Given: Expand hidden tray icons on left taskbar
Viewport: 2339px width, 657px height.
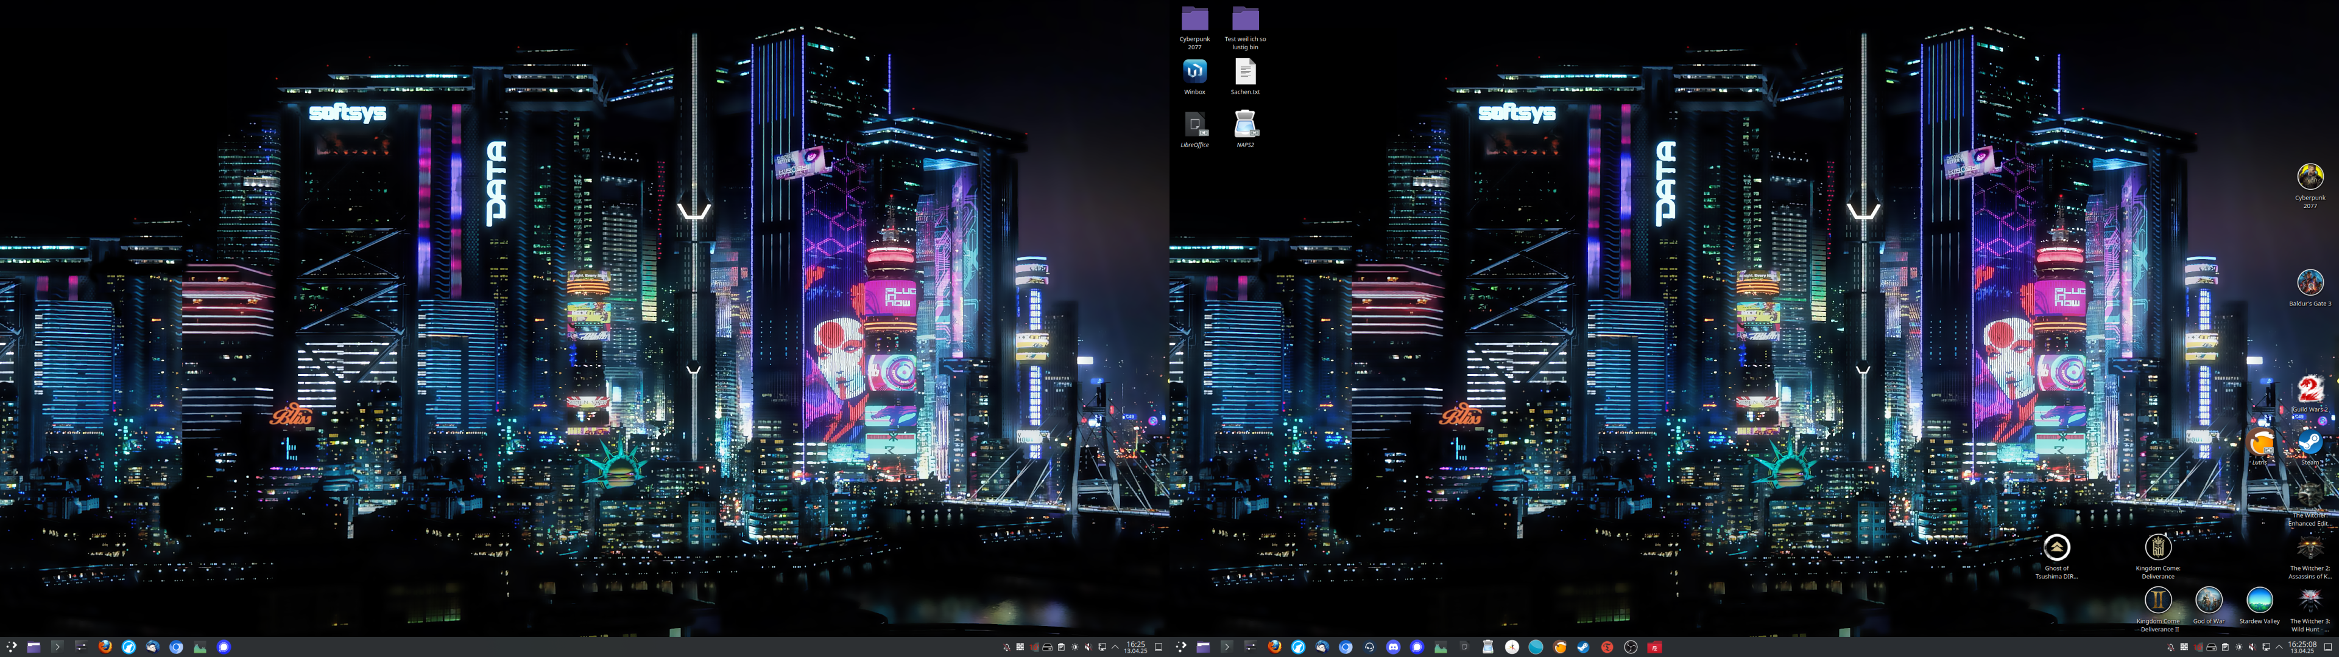Looking at the screenshot, I should pos(1115,647).
